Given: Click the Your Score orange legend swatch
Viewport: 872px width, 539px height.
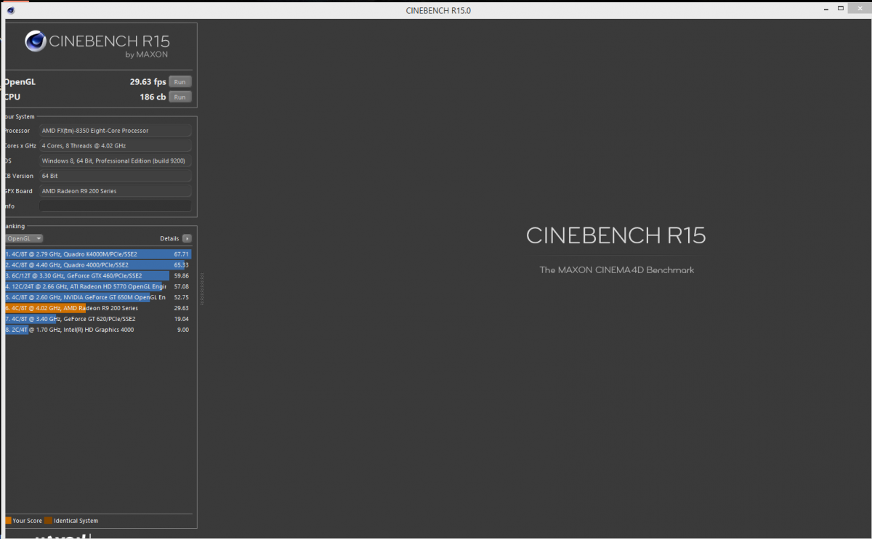Looking at the screenshot, I should 8,521.
